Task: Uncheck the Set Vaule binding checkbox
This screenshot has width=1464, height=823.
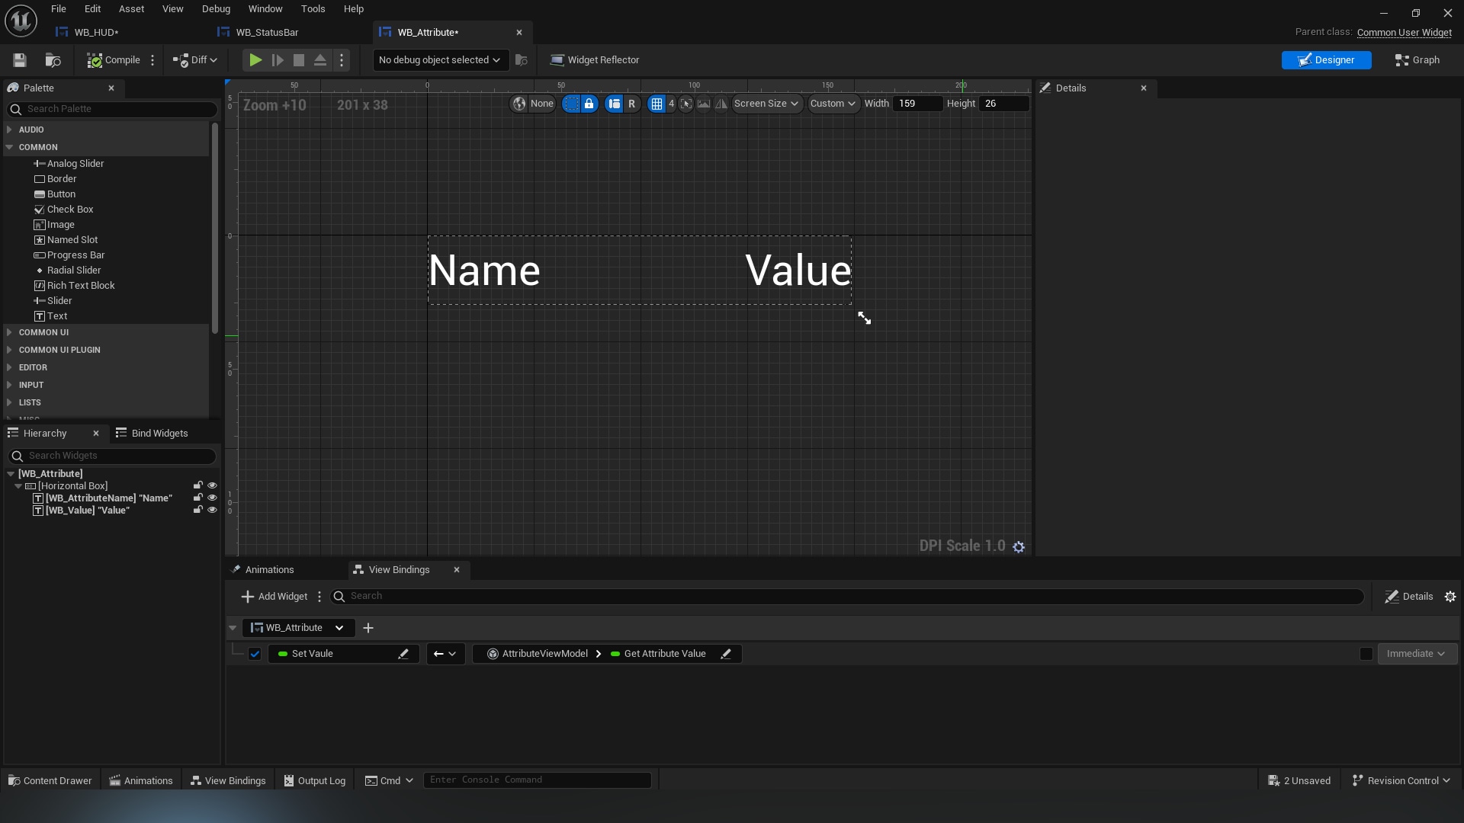Action: tap(255, 654)
